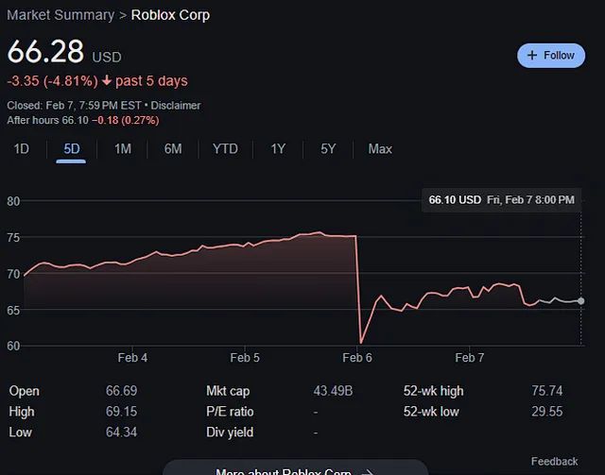605x475 pixels.
Task: Click the plus icon in Follow button
Action: (532, 55)
